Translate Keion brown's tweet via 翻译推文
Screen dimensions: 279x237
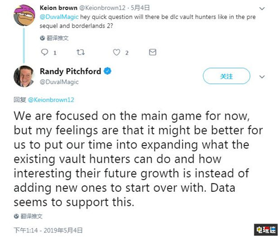click(57, 38)
